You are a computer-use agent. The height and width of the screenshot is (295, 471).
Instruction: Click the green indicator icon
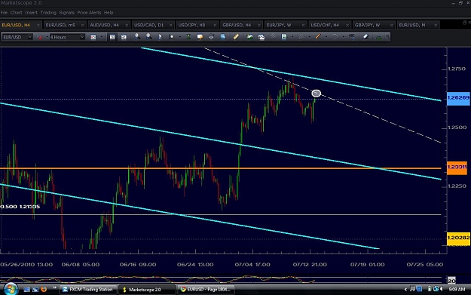(x=188, y=37)
